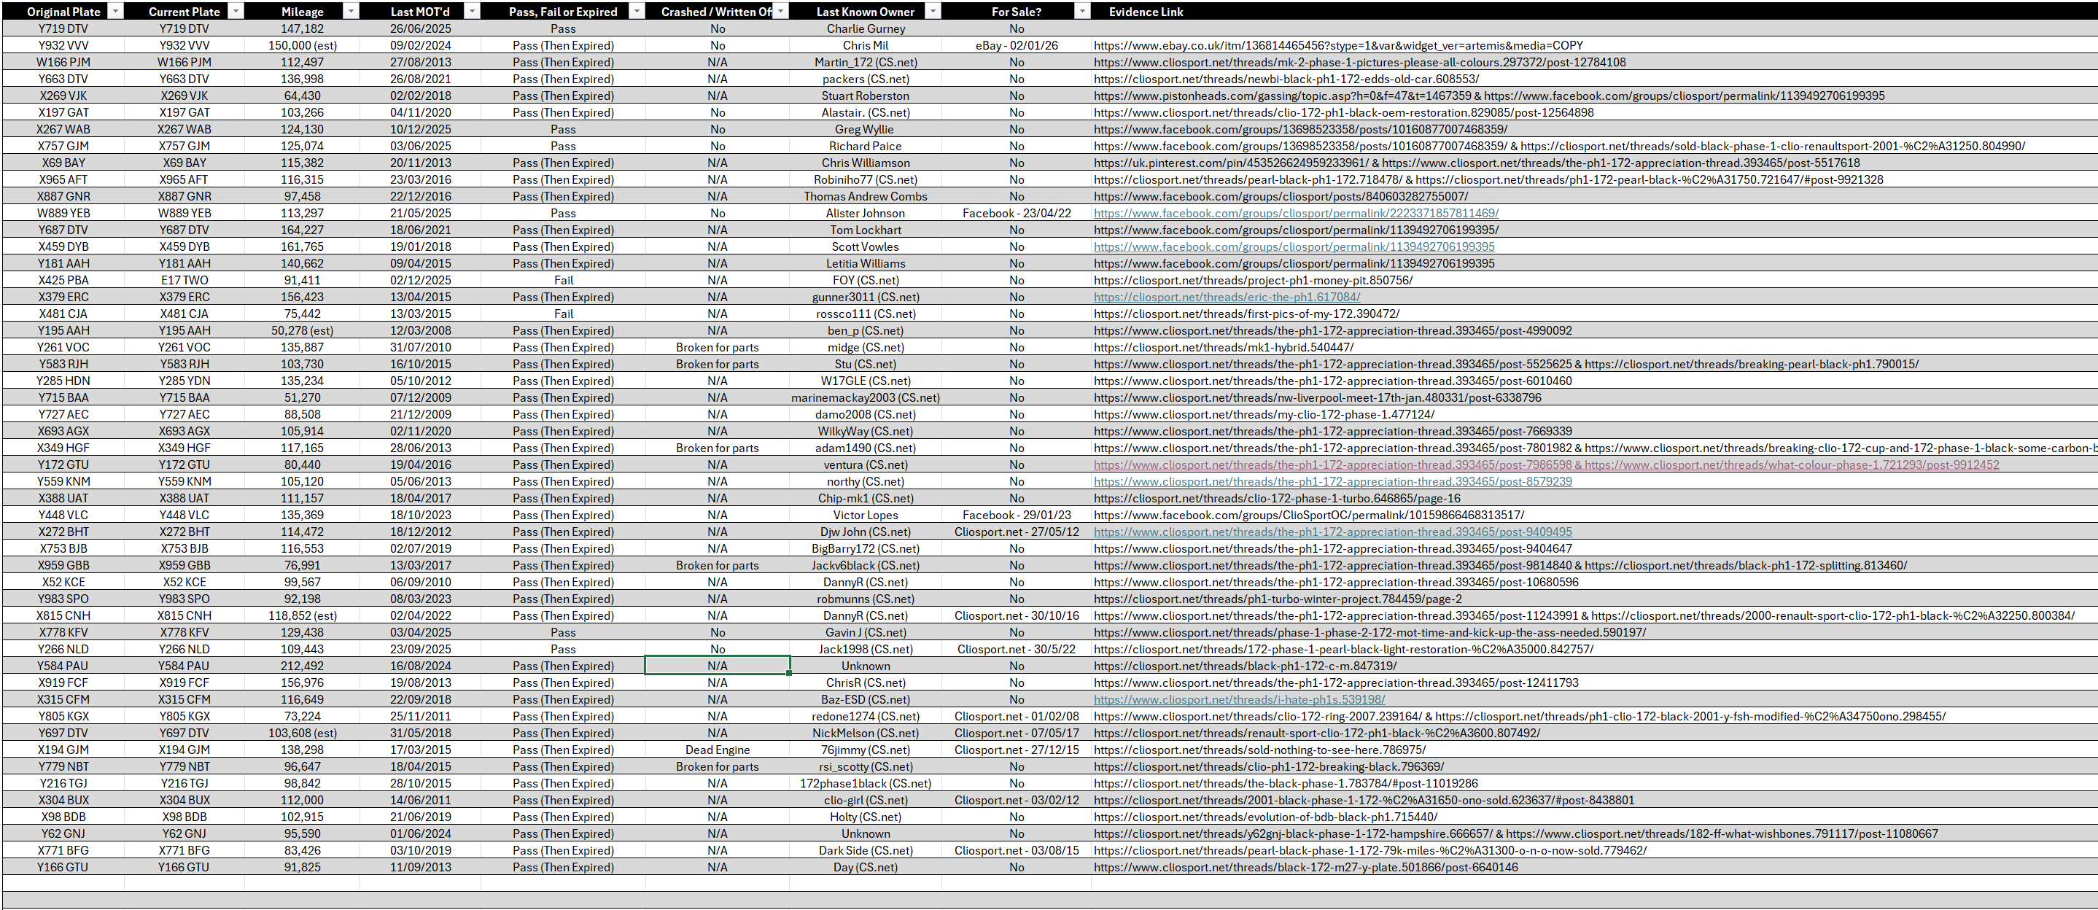Open the Current Plate filter dropdown
This screenshot has height=910, width=2098.
pos(236,12)
